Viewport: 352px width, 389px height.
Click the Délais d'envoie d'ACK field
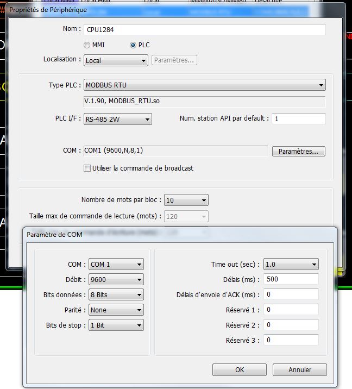pos(291,294)
